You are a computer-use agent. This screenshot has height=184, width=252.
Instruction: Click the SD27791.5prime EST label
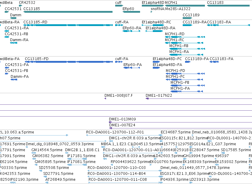[58, 174]
